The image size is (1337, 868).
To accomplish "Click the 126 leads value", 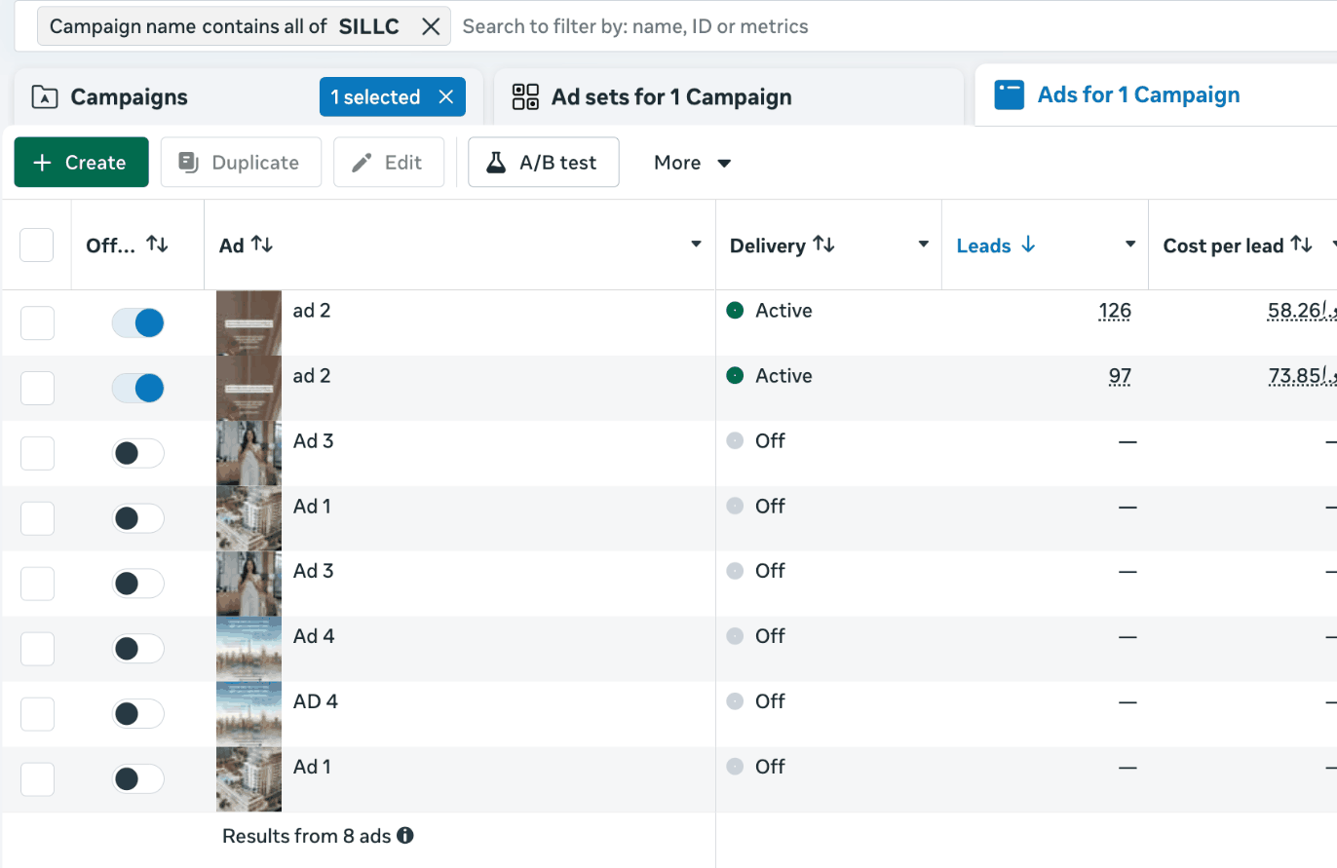I will point(1115,311).
